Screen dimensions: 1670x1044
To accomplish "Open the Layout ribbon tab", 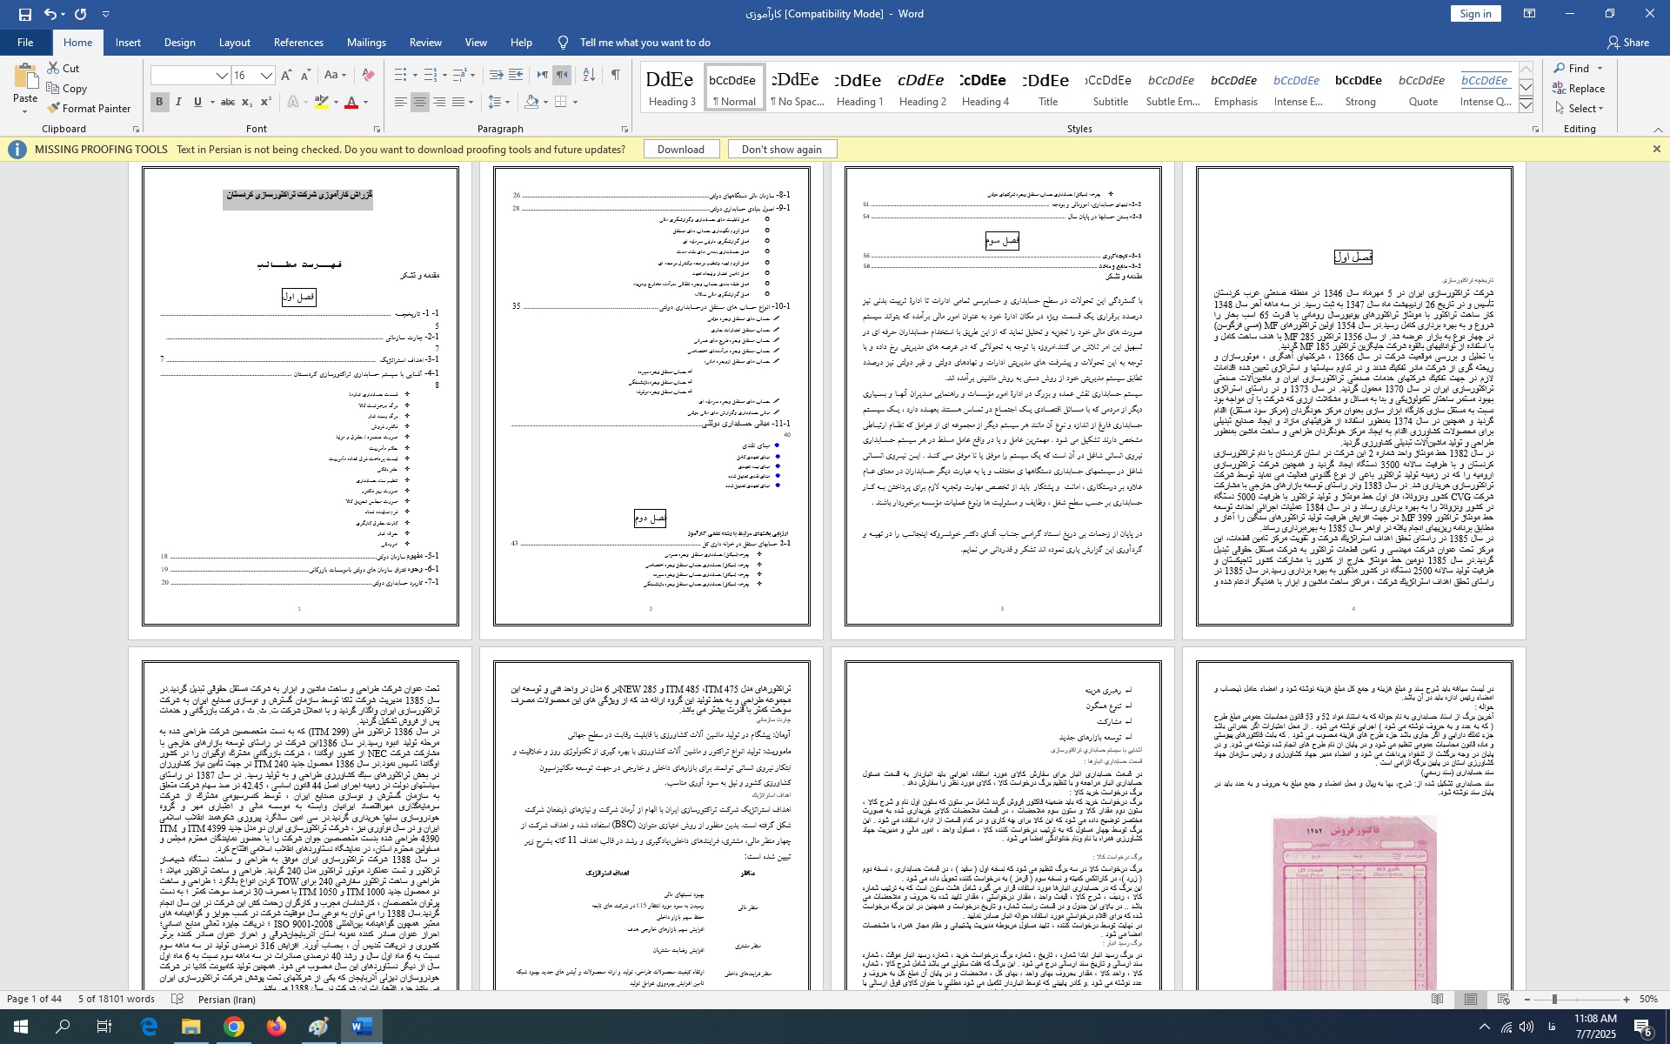I will (x=234, y=43).
